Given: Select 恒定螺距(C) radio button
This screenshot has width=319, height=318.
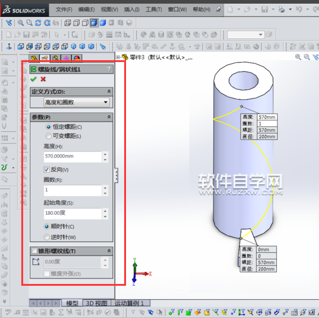Looking at the screenshot, I should (49, 127).
